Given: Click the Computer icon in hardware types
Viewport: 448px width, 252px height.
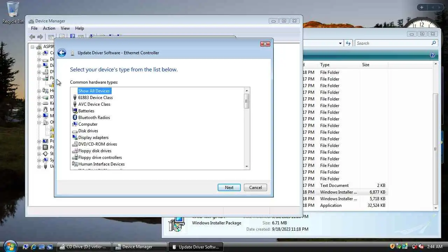Looking at the screenshot, I should coord(75,124).
